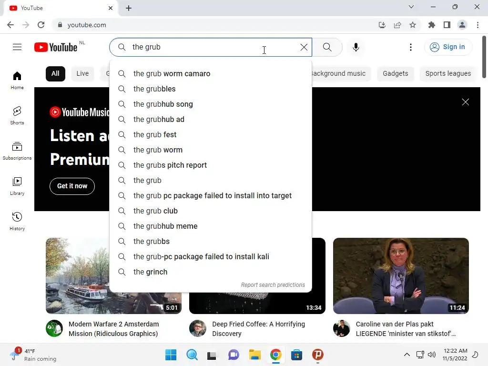Choose suggestion 'the grub worm camaro'
This screenshot has width=488, height=366.
211,74
